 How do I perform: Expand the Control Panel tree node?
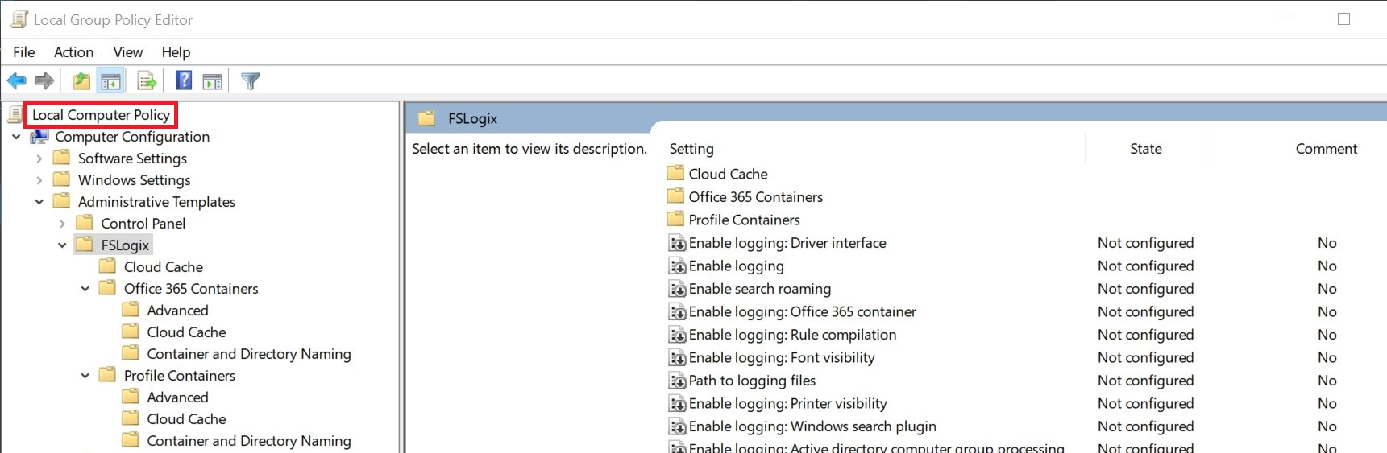click(62, 224)
